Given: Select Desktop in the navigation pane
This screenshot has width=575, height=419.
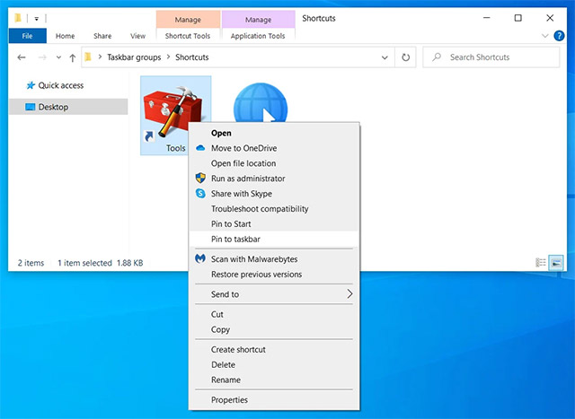Looking at the screenshot, I should pyautogui.click(x=52, y=107).
